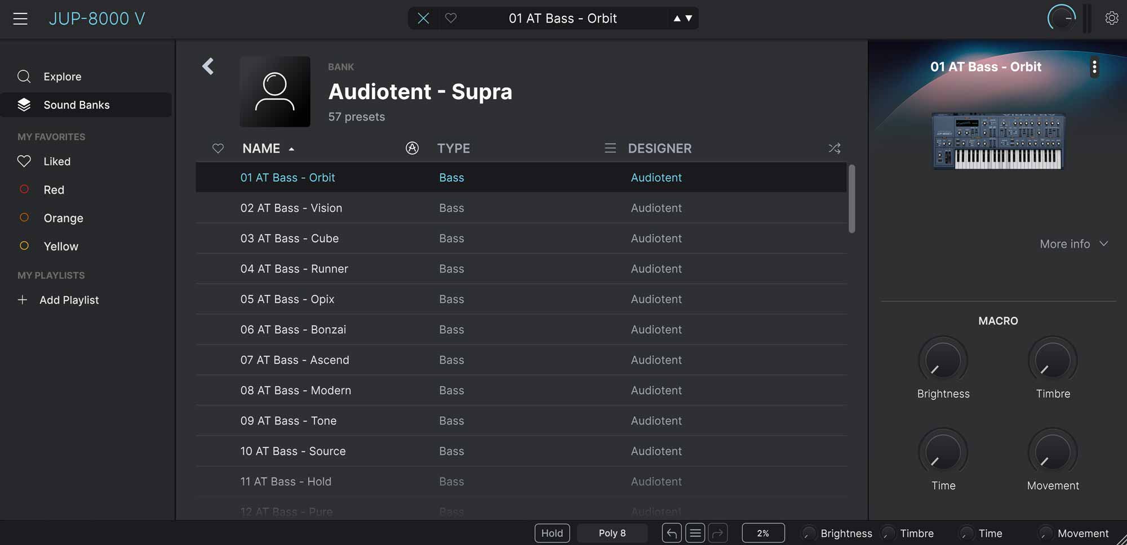Shuffle the preset list order
The height and width of the screenshot is (545, 1127).
[835, 148]
